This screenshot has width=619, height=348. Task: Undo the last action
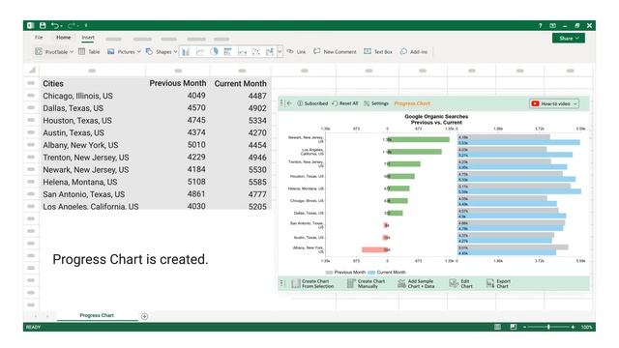[x=54, y=26]
